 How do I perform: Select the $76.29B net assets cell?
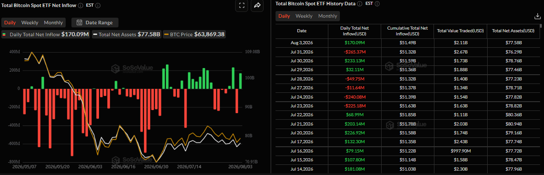coord(513,52)
